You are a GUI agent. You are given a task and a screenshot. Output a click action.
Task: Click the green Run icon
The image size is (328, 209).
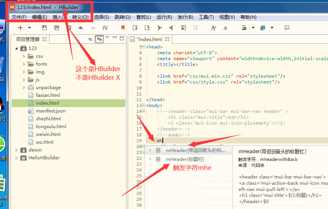(x=244, y=28)
